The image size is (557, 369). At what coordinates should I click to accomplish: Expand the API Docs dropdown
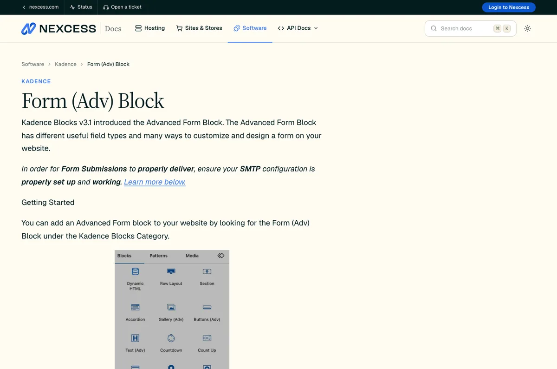(x=298, y=28)
